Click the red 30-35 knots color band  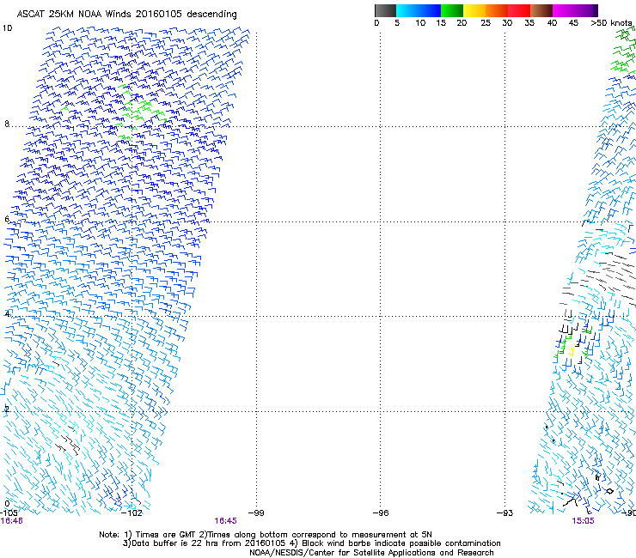[x=519, y=10]
